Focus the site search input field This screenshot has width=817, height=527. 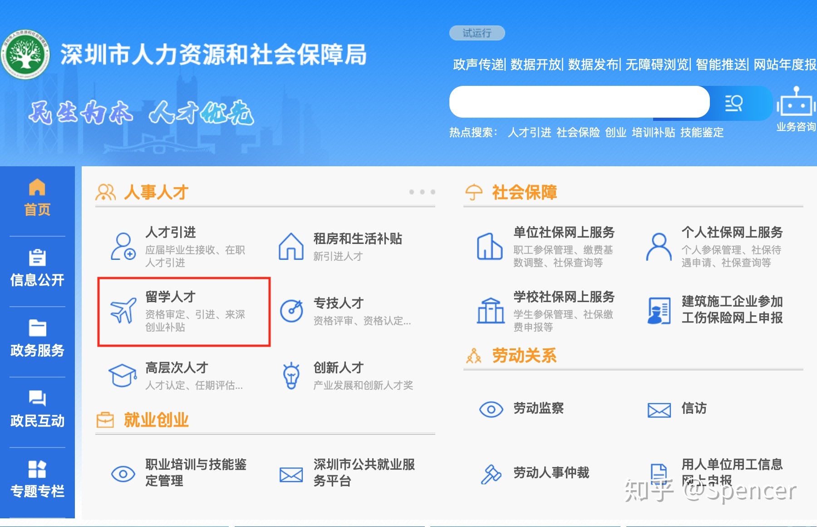click(x=579, y=102)
